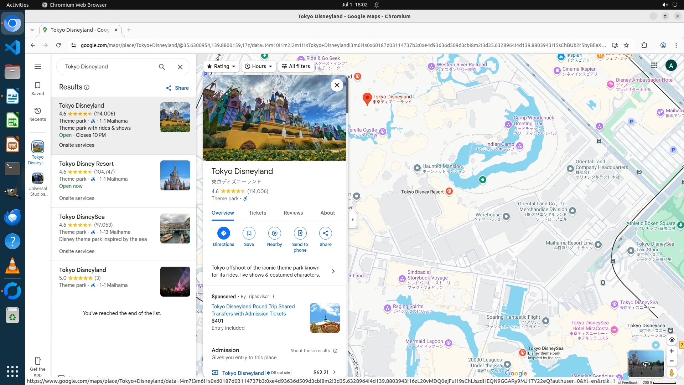The image size is (684, 385).
Task: Bookmark this page with star icon
Action: click(x=626, y=45)
